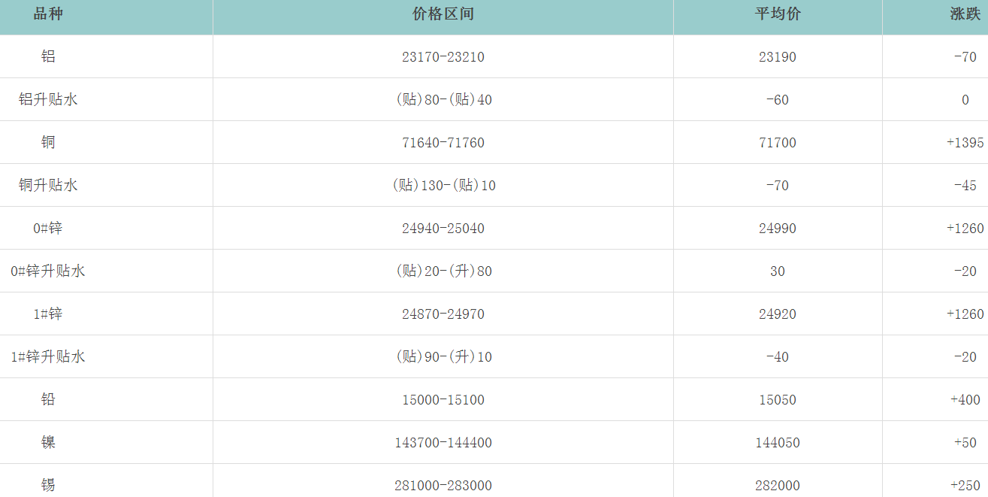The width and height of the screenshot is (988, 497).
Task: Select the copper change value +1395
Action: click(965, 142)
